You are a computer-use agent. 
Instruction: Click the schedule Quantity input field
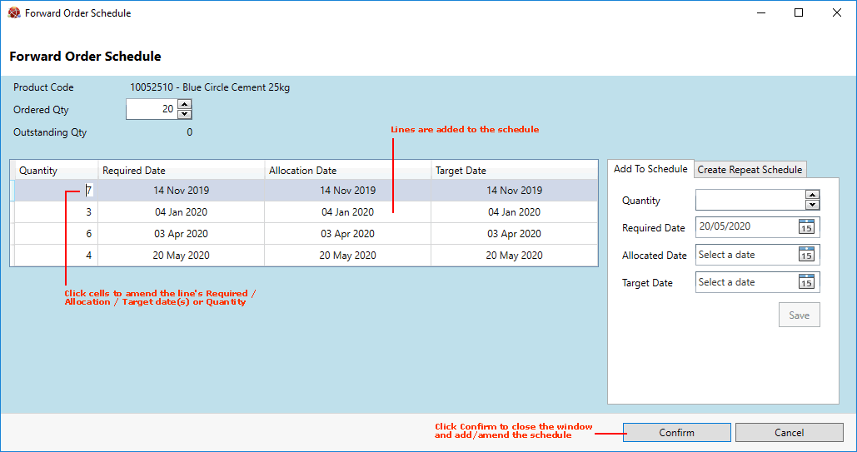(x=750, y=200)
